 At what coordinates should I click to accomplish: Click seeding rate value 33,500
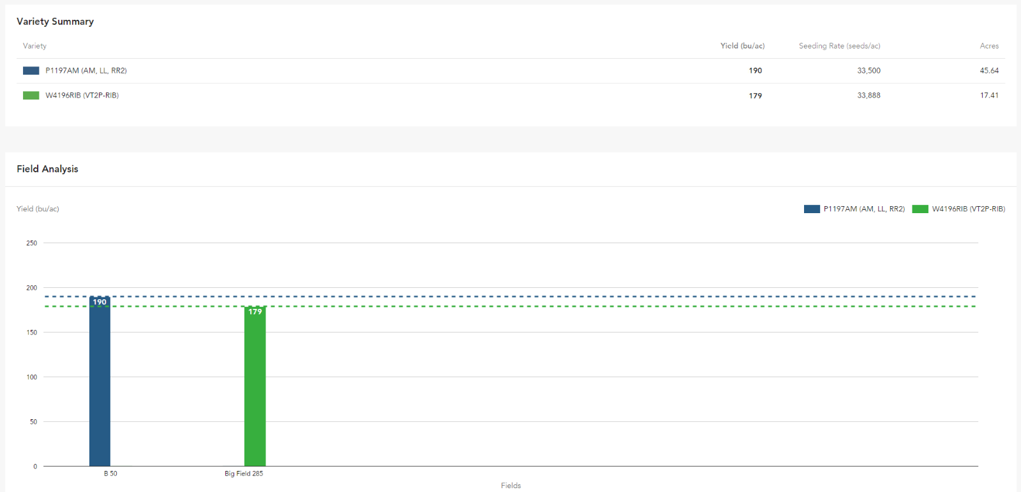868,71
